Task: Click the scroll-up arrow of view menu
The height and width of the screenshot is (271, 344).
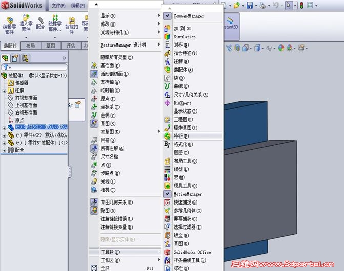Action: tap(96, 4)
